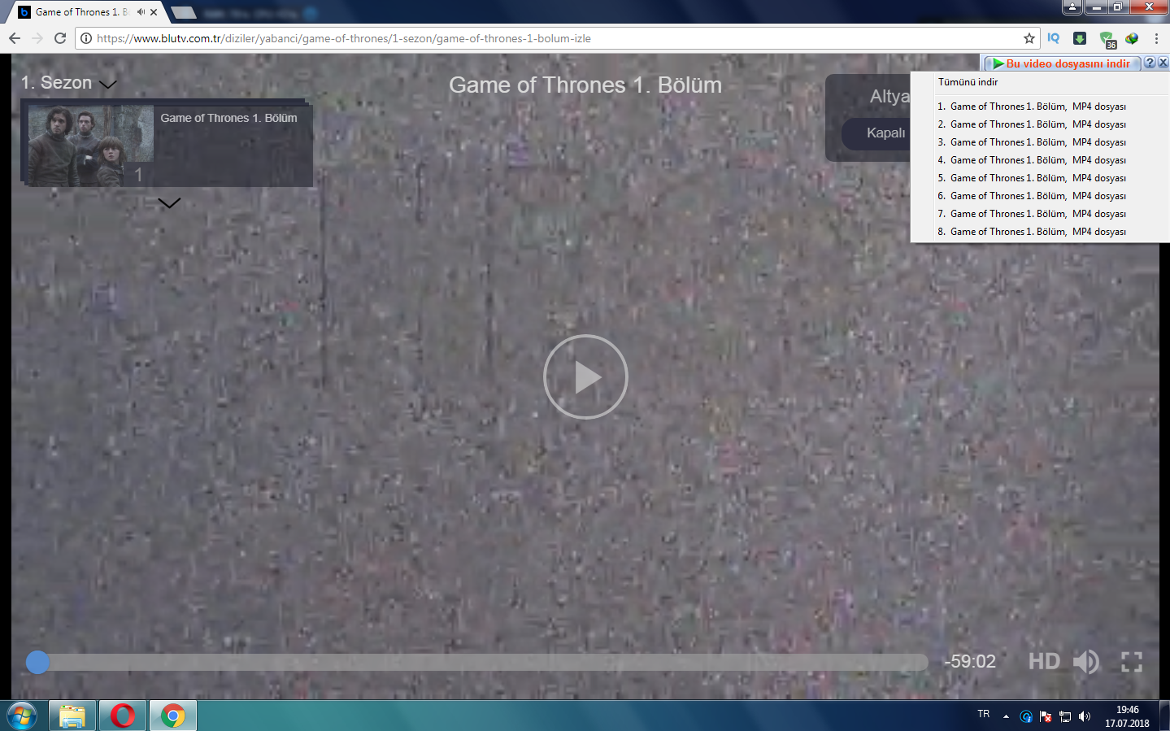Show hidden system tray icons
Viewport: 1170px width, 731px height.
1006,716
